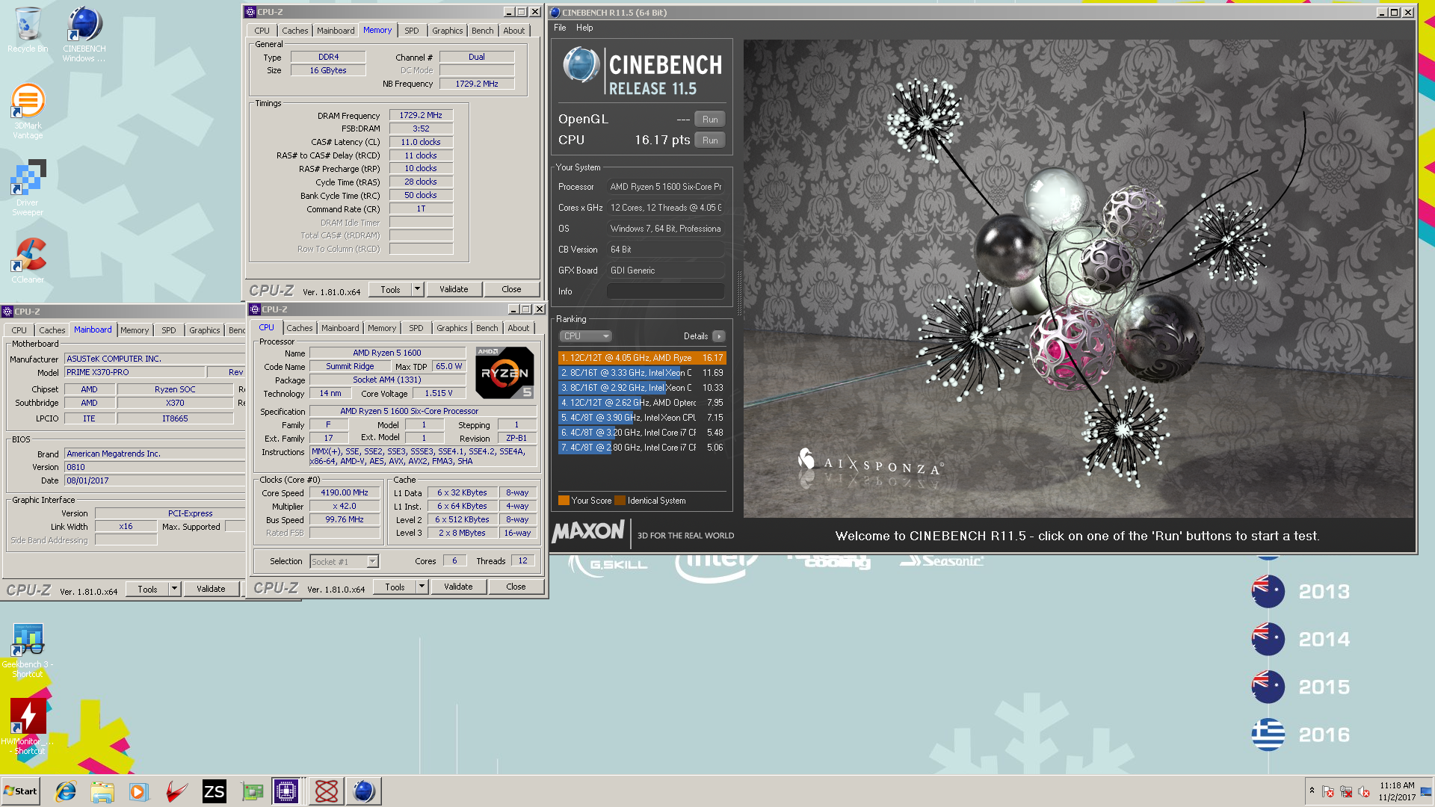The height and width of the screenshot is (807, 1435).
Task: Open Tools dropdown arrow in Memory CPU-Z window
Action: click(418, 289)
